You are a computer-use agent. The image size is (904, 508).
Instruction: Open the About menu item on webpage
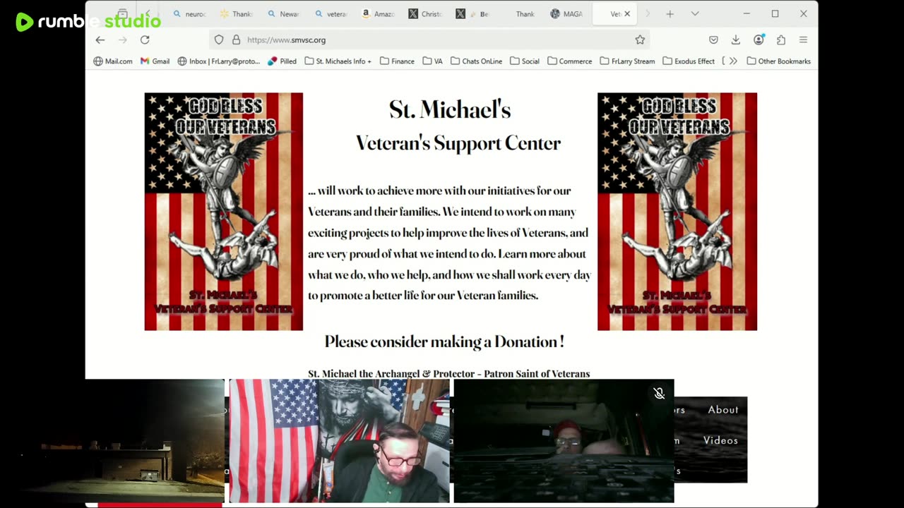pyautogui.click(x=723, y=410)
